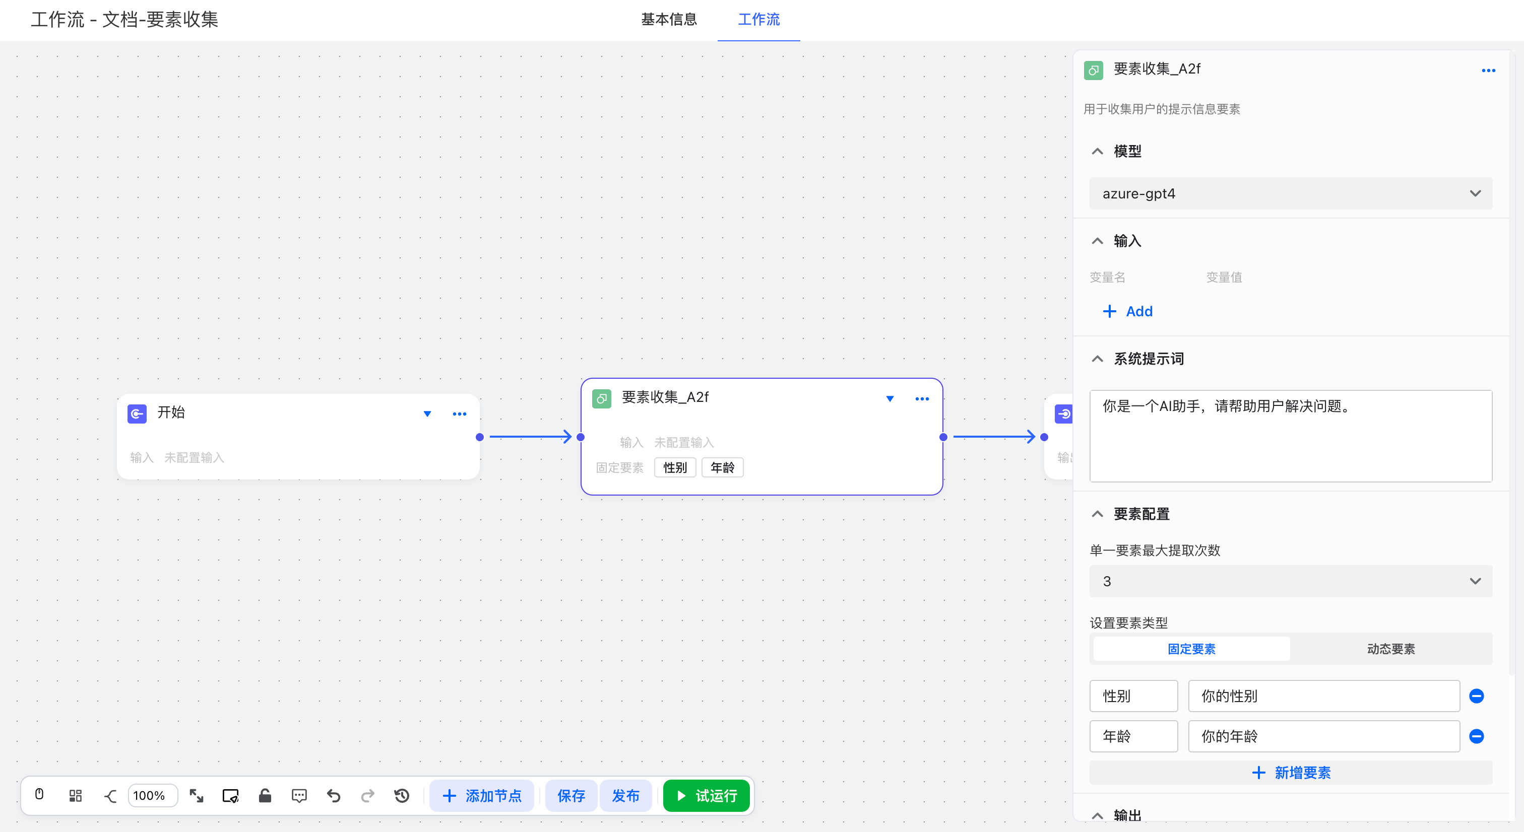Undo the last canvas action
Viewport: 1524px width, 832px height.
pos(334,795)
